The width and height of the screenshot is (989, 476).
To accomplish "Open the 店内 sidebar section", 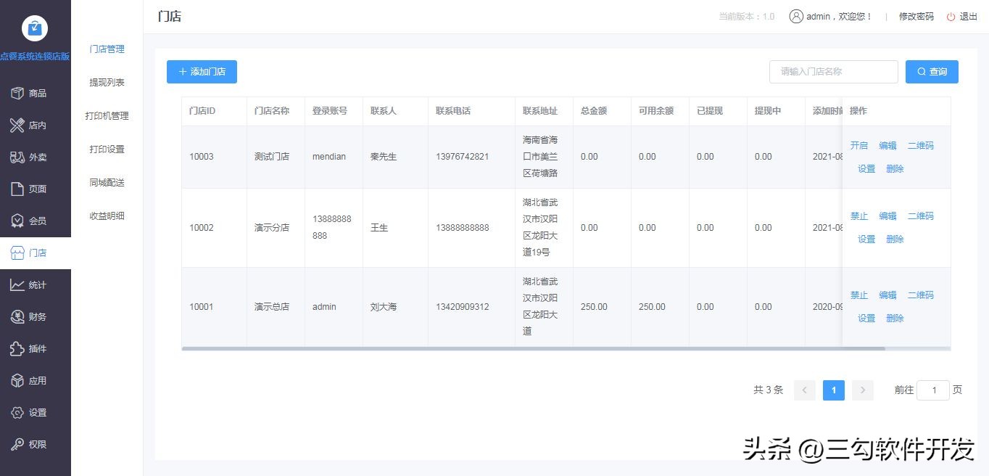I will [x=36, y=125].
